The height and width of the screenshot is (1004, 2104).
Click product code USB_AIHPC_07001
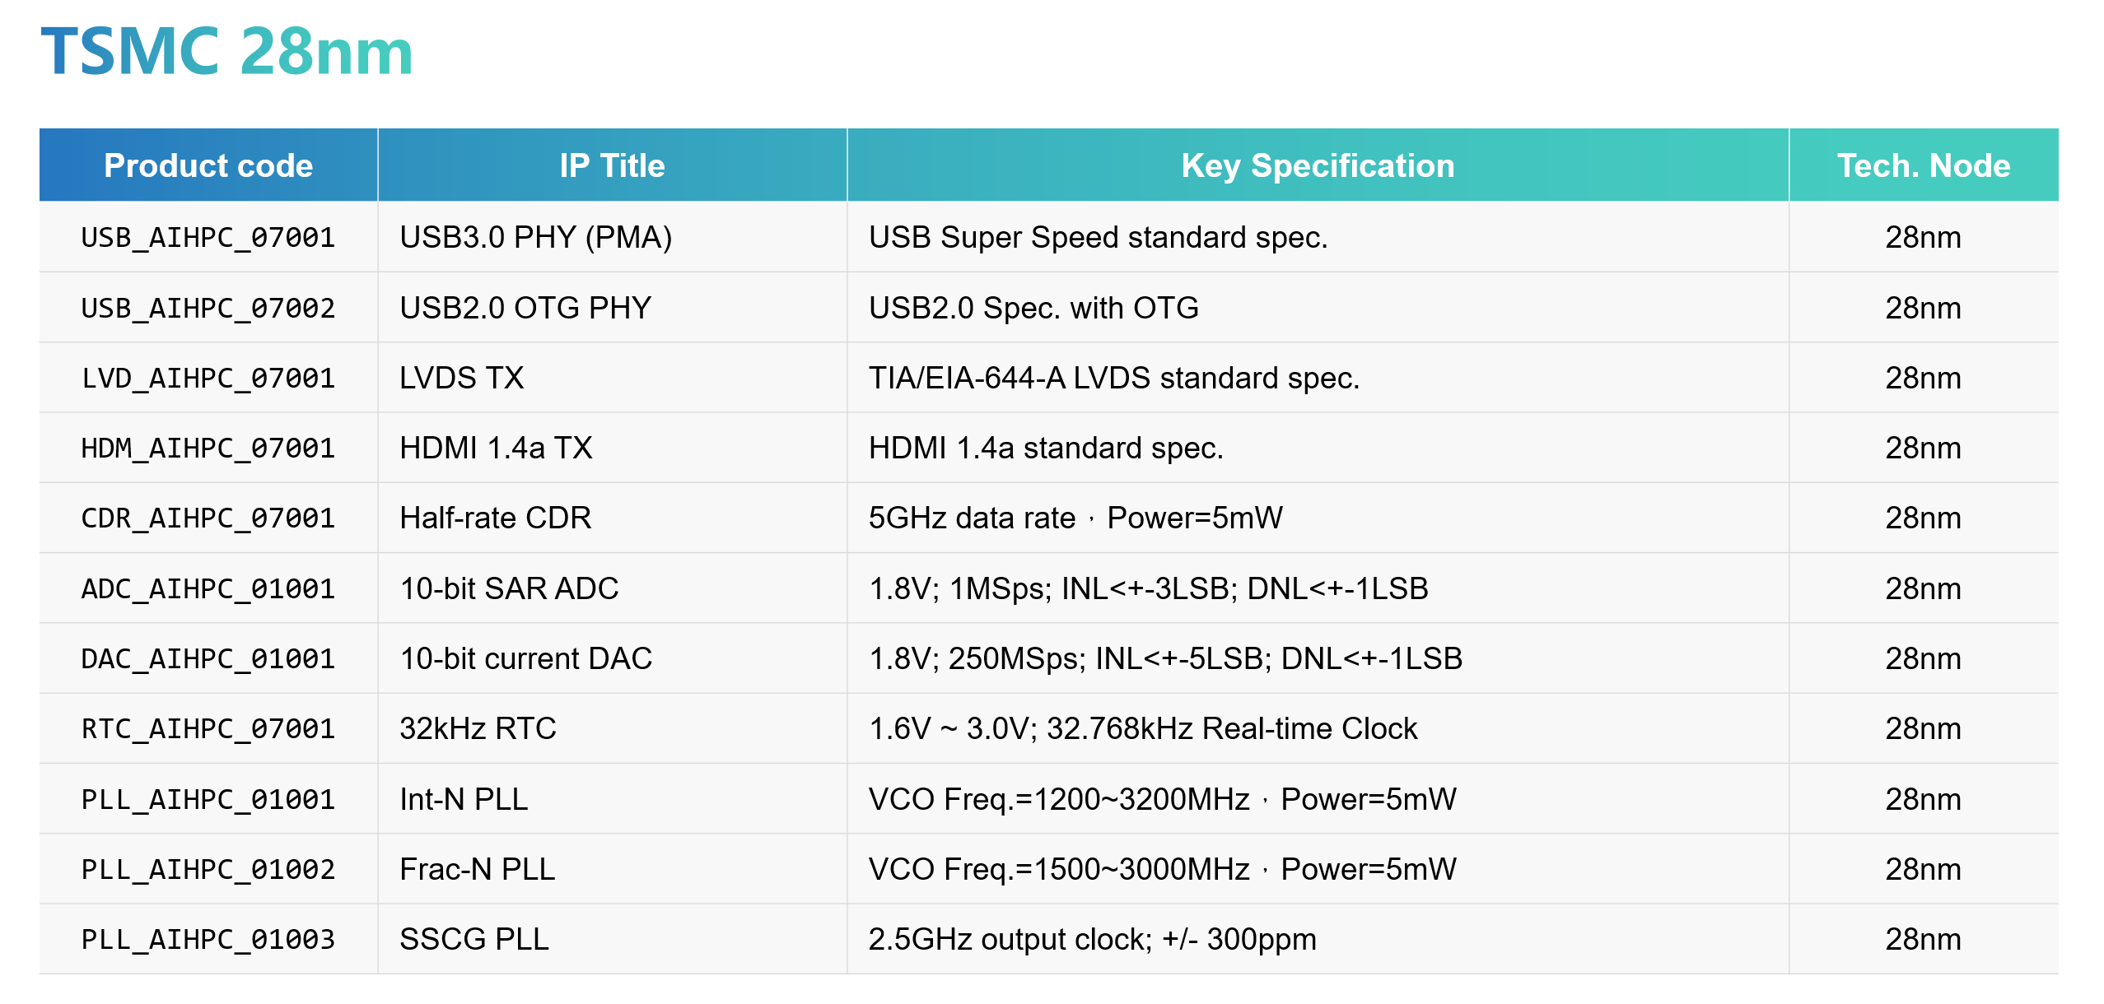coord(208,238)
